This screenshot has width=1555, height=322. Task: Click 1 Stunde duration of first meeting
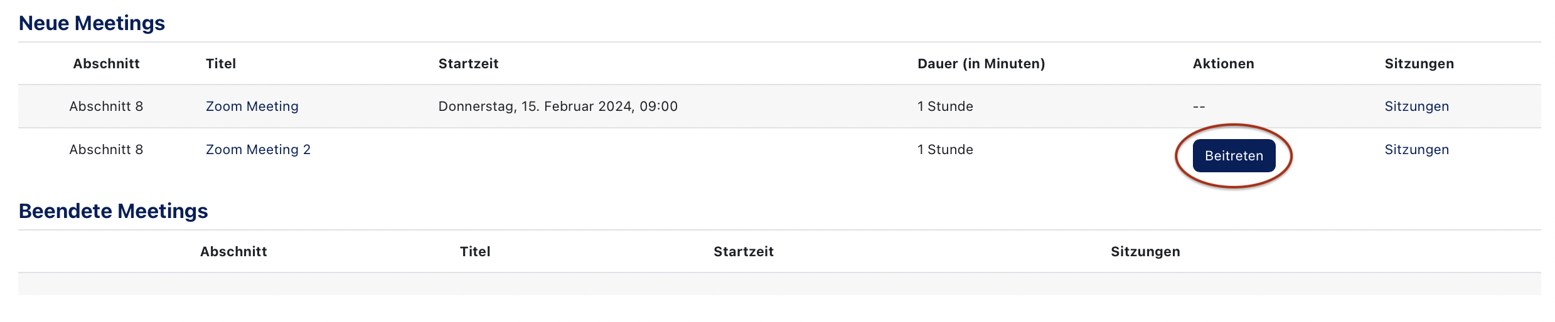[x=945, y=106]
